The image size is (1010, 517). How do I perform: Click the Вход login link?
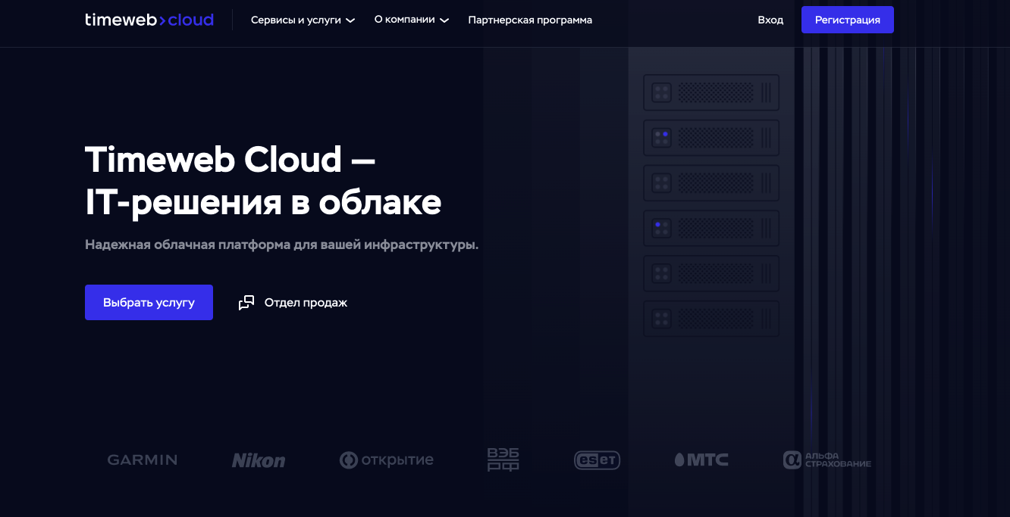(x=770, y=20)
